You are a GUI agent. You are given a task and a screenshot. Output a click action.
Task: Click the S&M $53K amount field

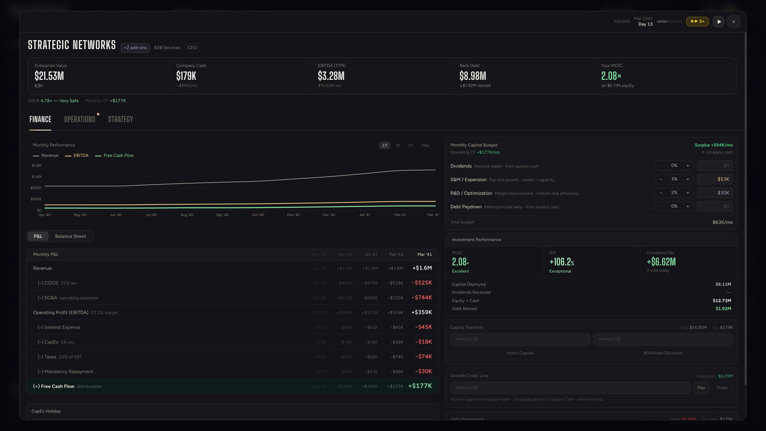[715, 179]
